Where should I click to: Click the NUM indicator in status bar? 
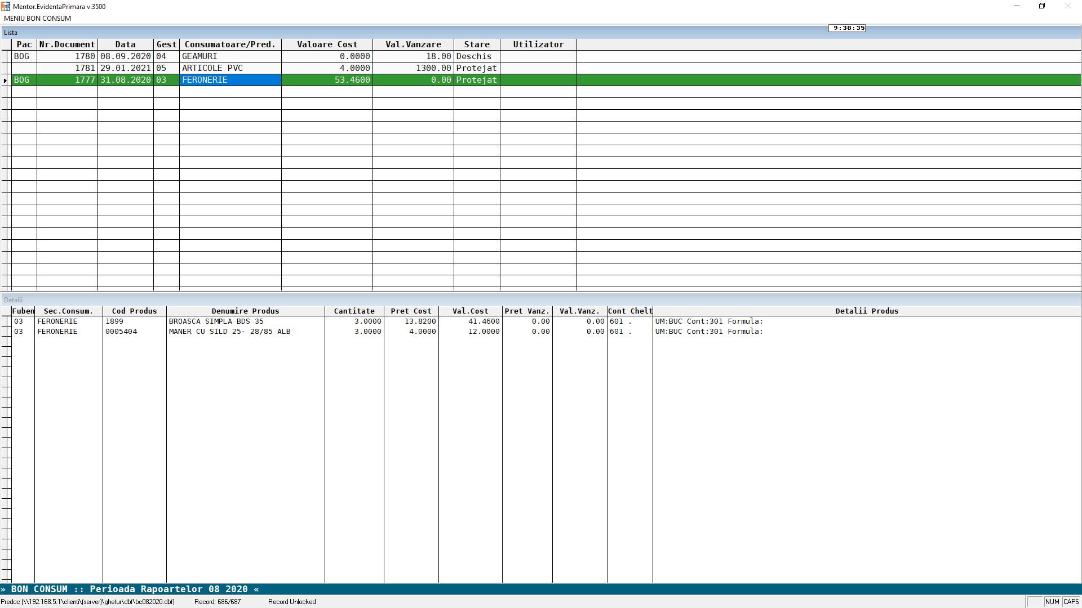click(1052, 602)
